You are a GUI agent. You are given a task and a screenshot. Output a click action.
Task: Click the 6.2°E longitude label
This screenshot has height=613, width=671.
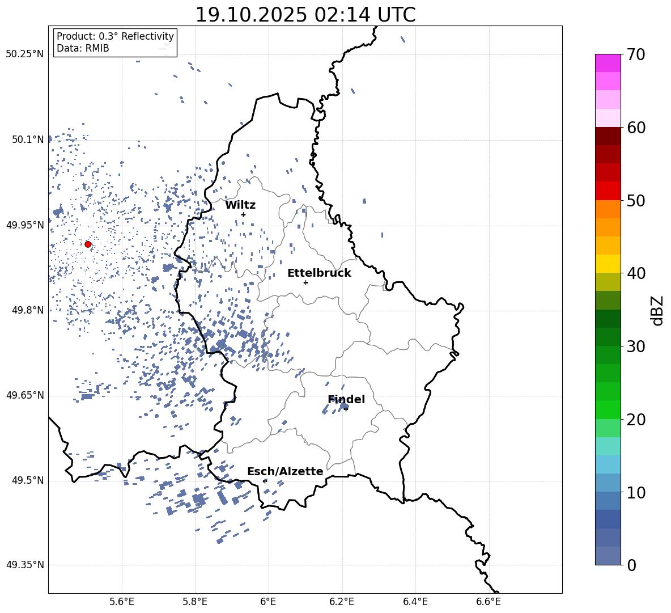[x=342, y=602]
